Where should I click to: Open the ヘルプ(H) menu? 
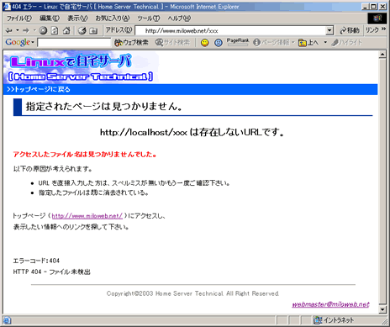coord(179,18)
